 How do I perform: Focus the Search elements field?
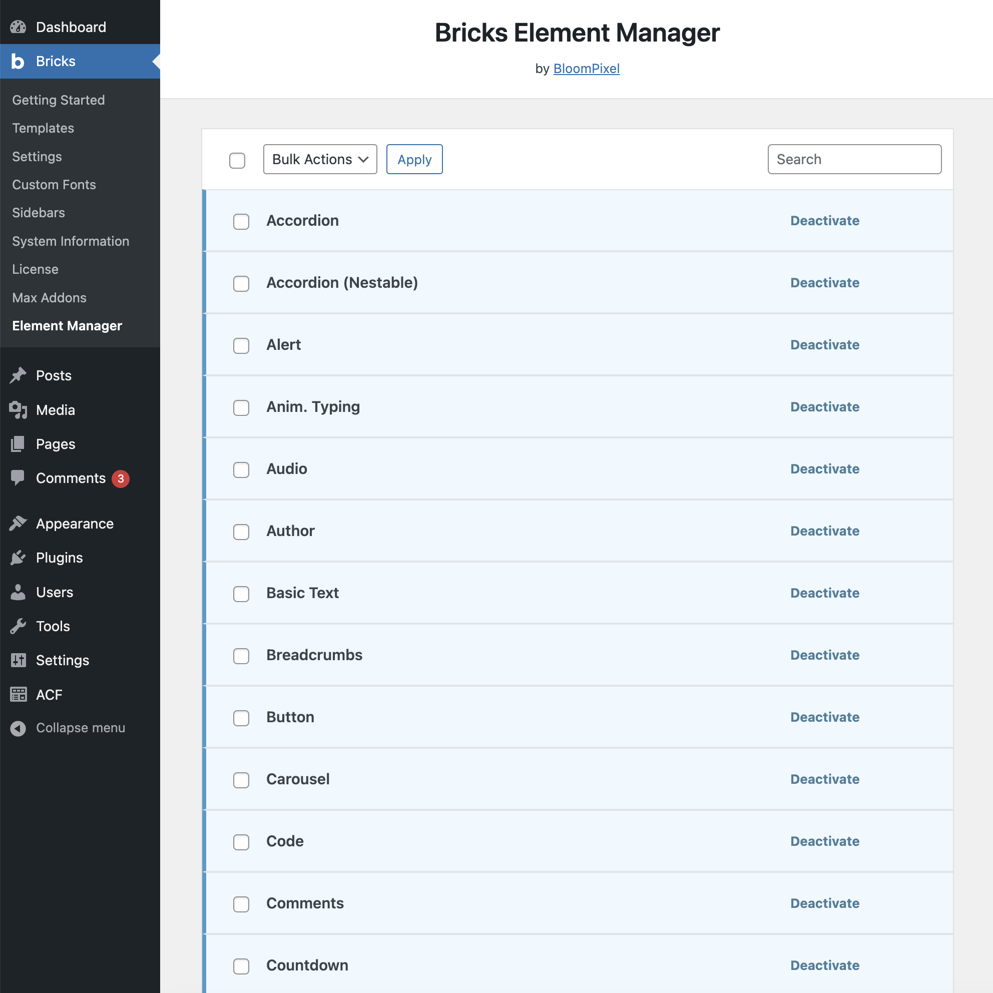(854, 159)
